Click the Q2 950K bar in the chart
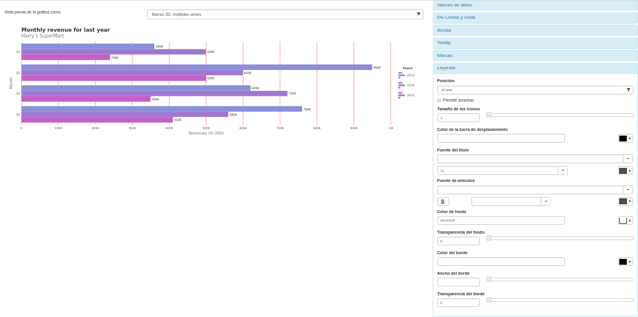 click(x=196, y=68)
